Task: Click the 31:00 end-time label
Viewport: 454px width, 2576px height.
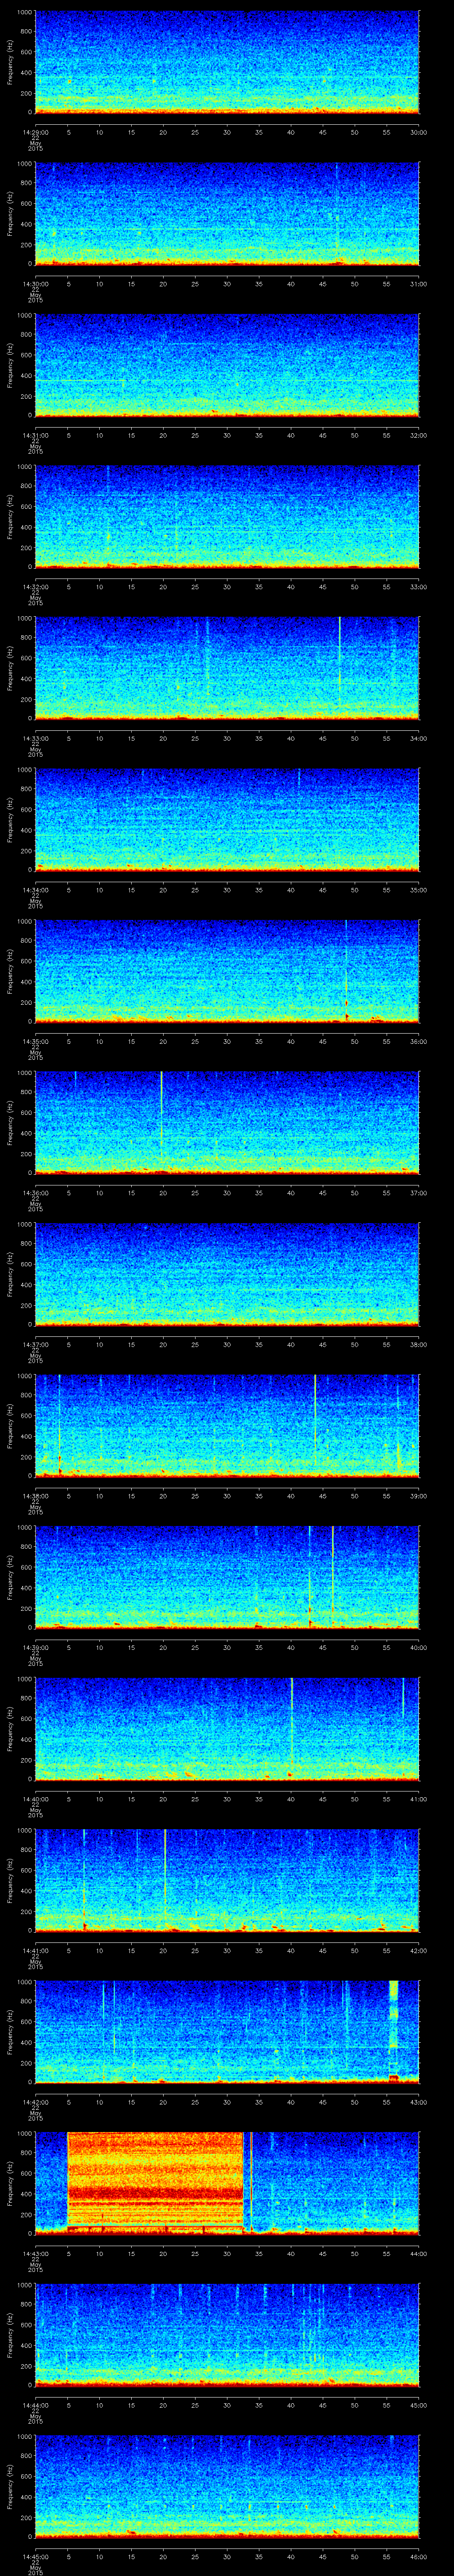Action: (419, 284)
